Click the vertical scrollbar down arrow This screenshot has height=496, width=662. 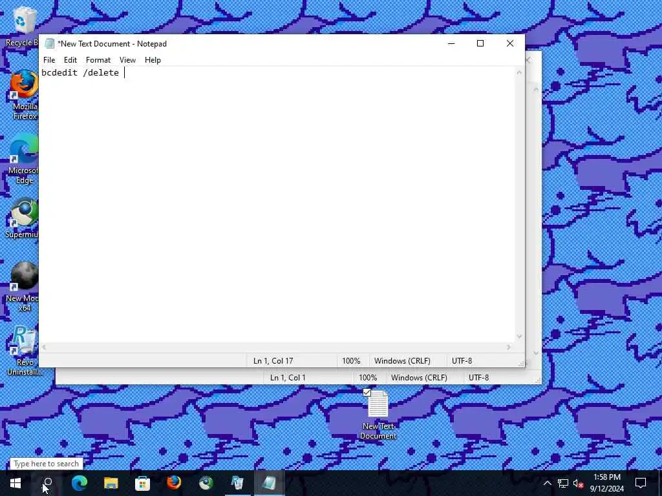pyautogui.click(x=519, y=336)
